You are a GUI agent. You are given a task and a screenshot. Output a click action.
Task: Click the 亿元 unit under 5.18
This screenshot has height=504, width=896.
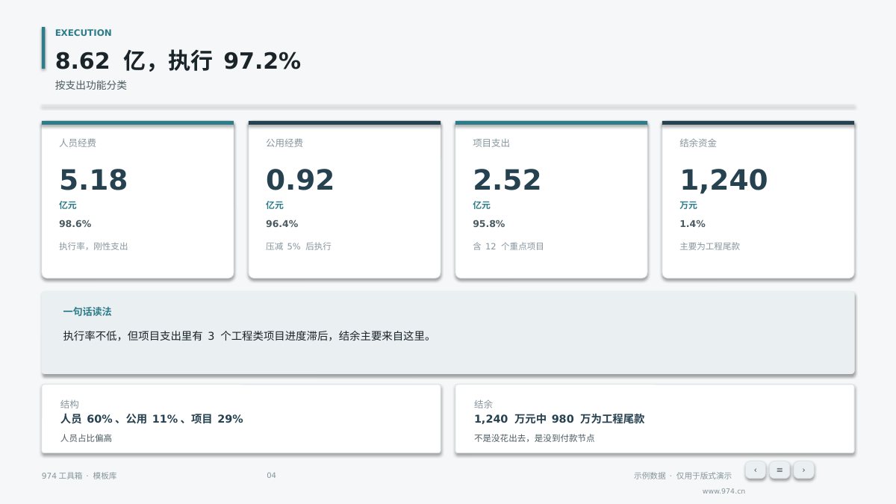click(67, 205)
